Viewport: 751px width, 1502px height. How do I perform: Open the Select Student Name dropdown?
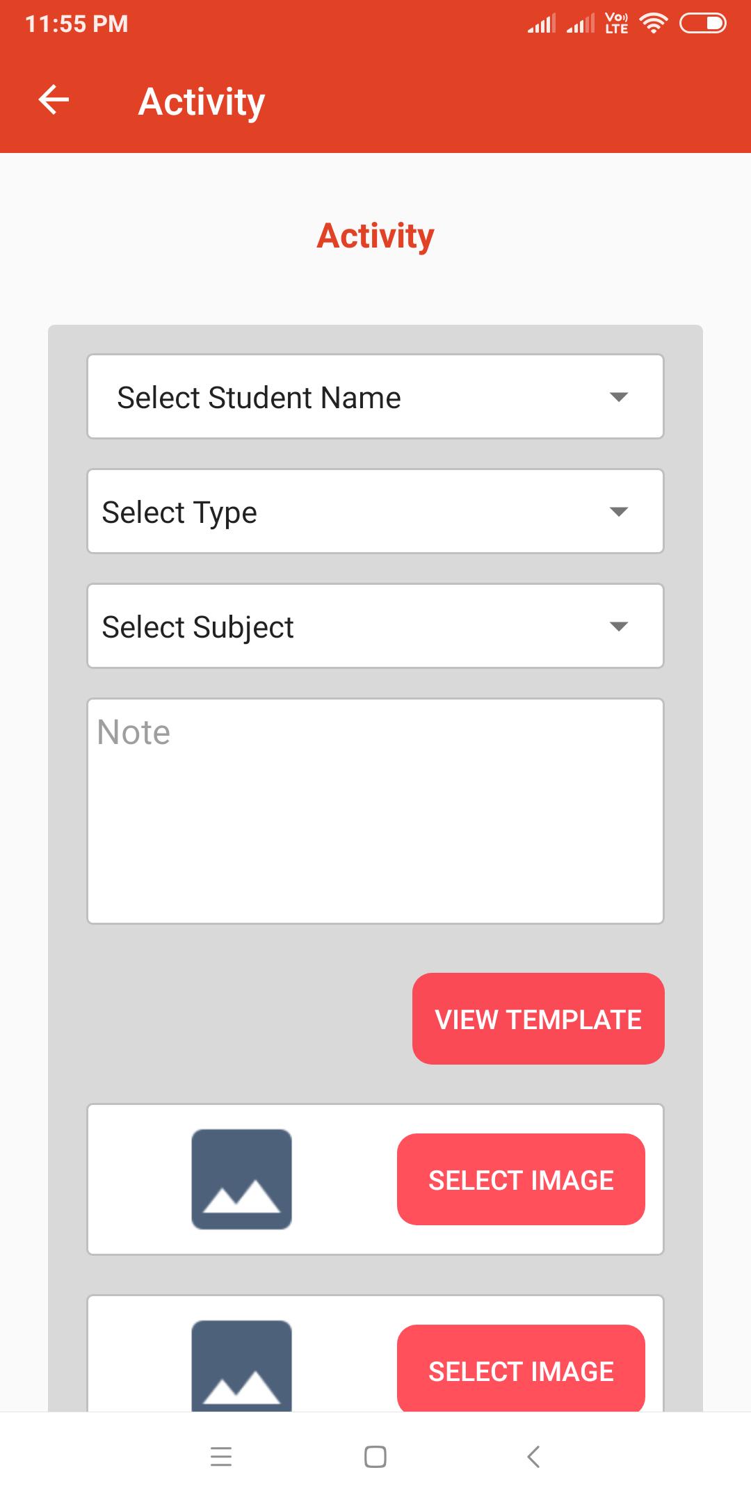[375, 396]
